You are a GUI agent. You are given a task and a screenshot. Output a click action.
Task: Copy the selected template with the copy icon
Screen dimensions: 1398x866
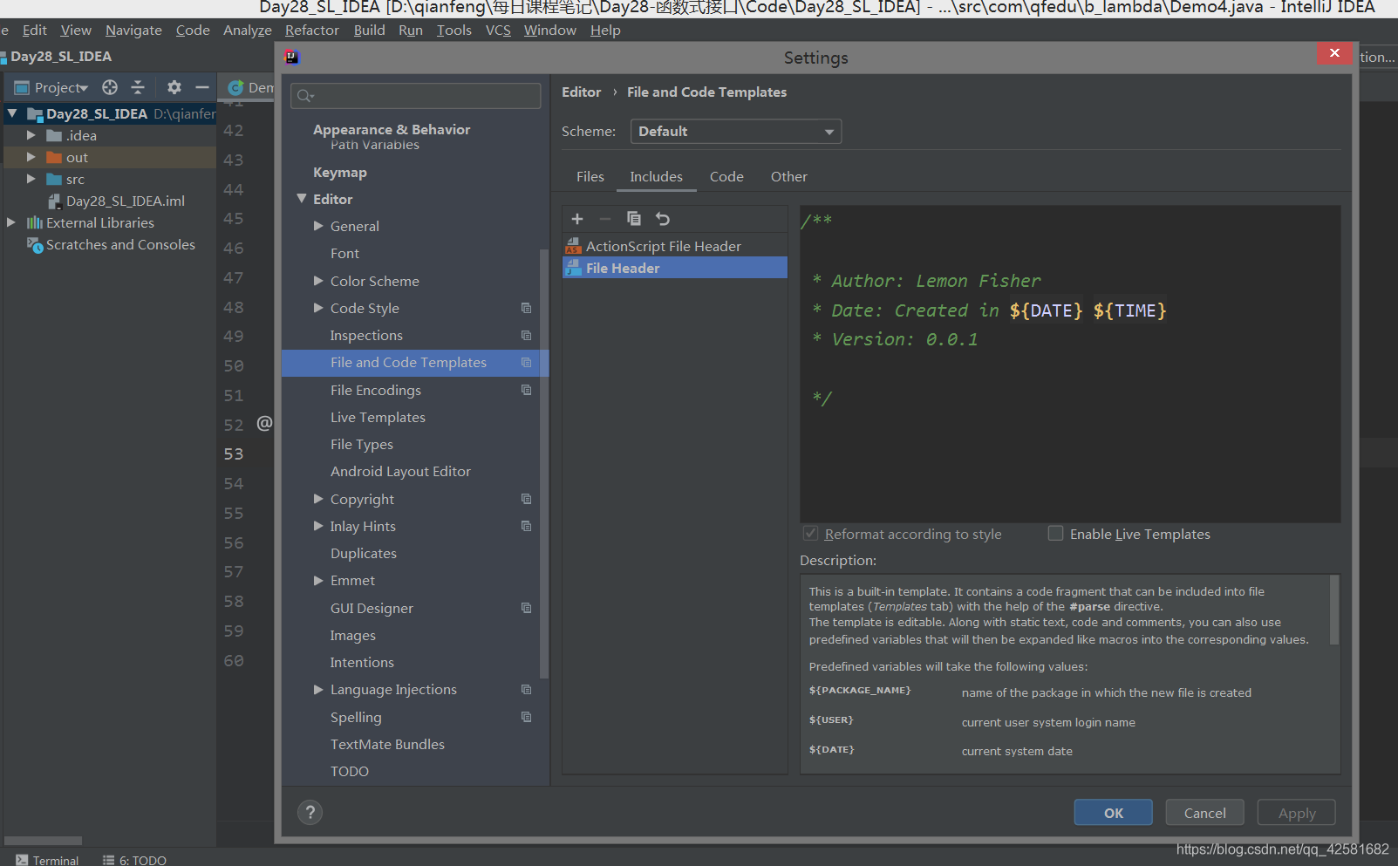coord(634,219)
